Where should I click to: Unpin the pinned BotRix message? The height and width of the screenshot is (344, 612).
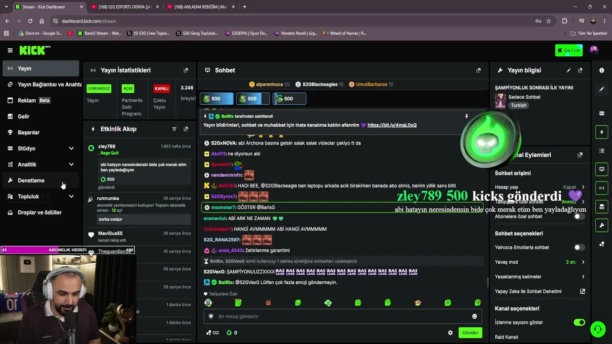(x=467, y=116)
